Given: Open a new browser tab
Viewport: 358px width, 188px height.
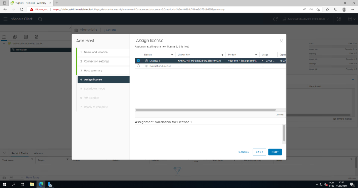Looking at the screenshot, I should [57, 3].
